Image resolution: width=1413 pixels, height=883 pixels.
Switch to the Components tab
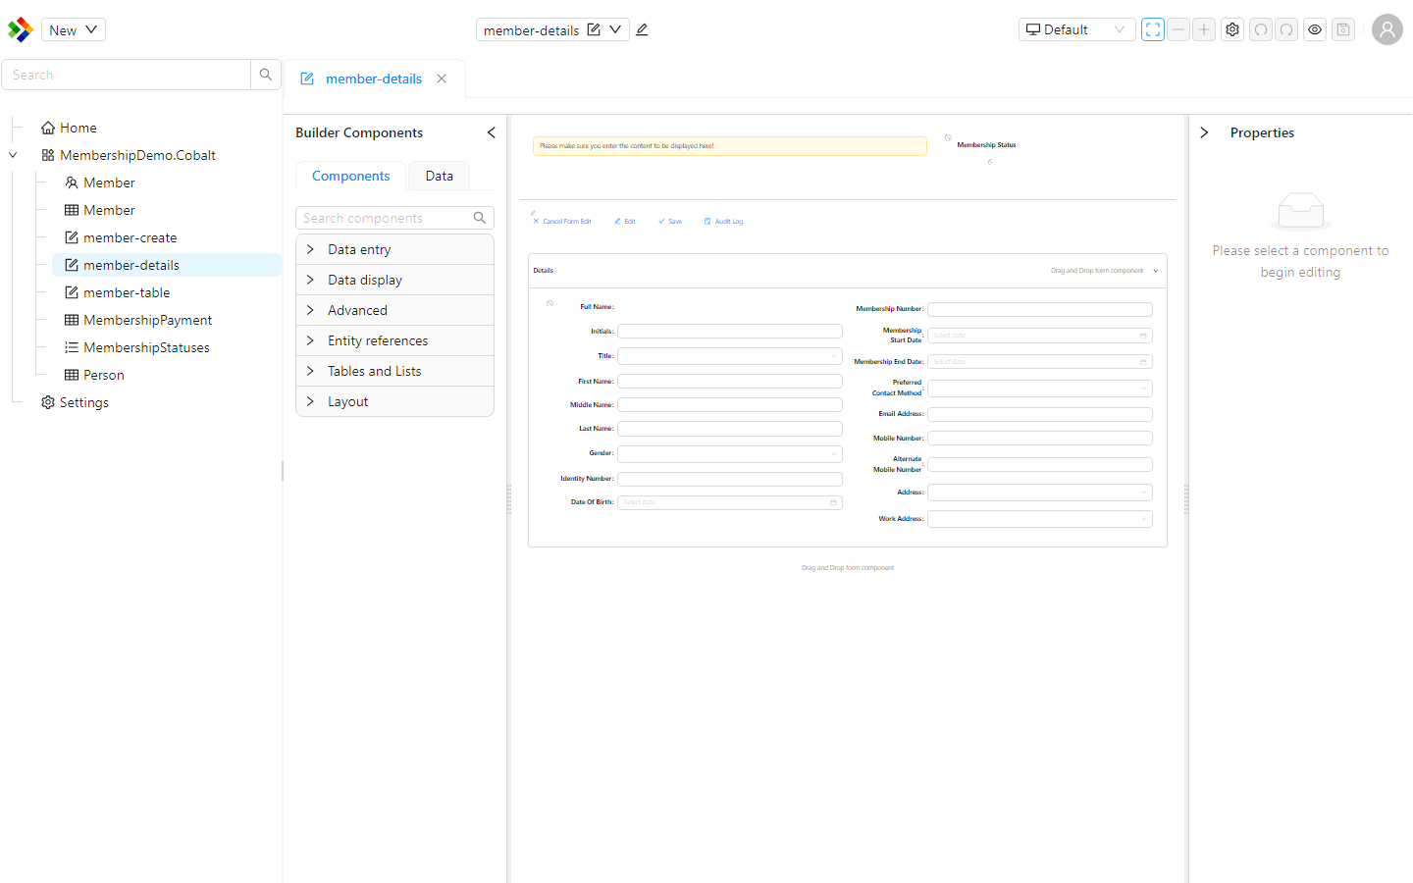(350, 176)
